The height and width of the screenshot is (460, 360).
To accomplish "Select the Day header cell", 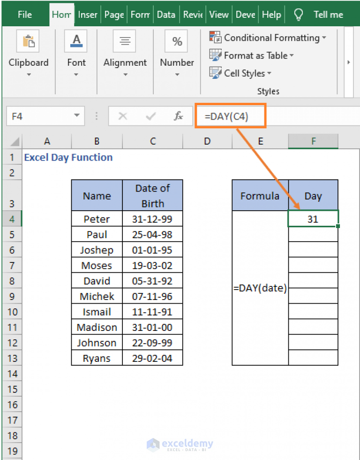I will 313,195.
